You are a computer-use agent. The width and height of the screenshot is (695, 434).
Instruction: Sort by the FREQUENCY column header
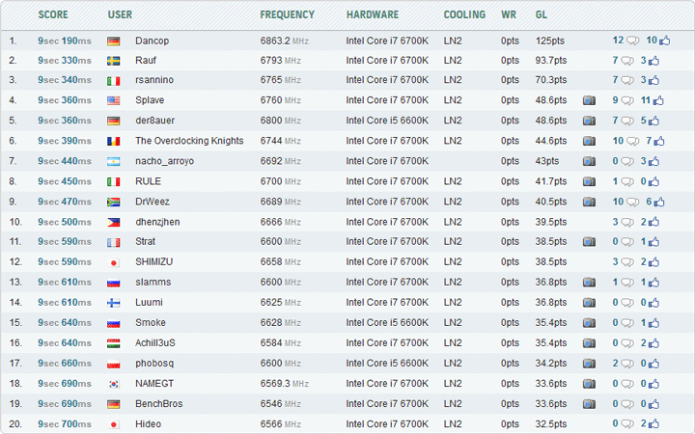287,15
